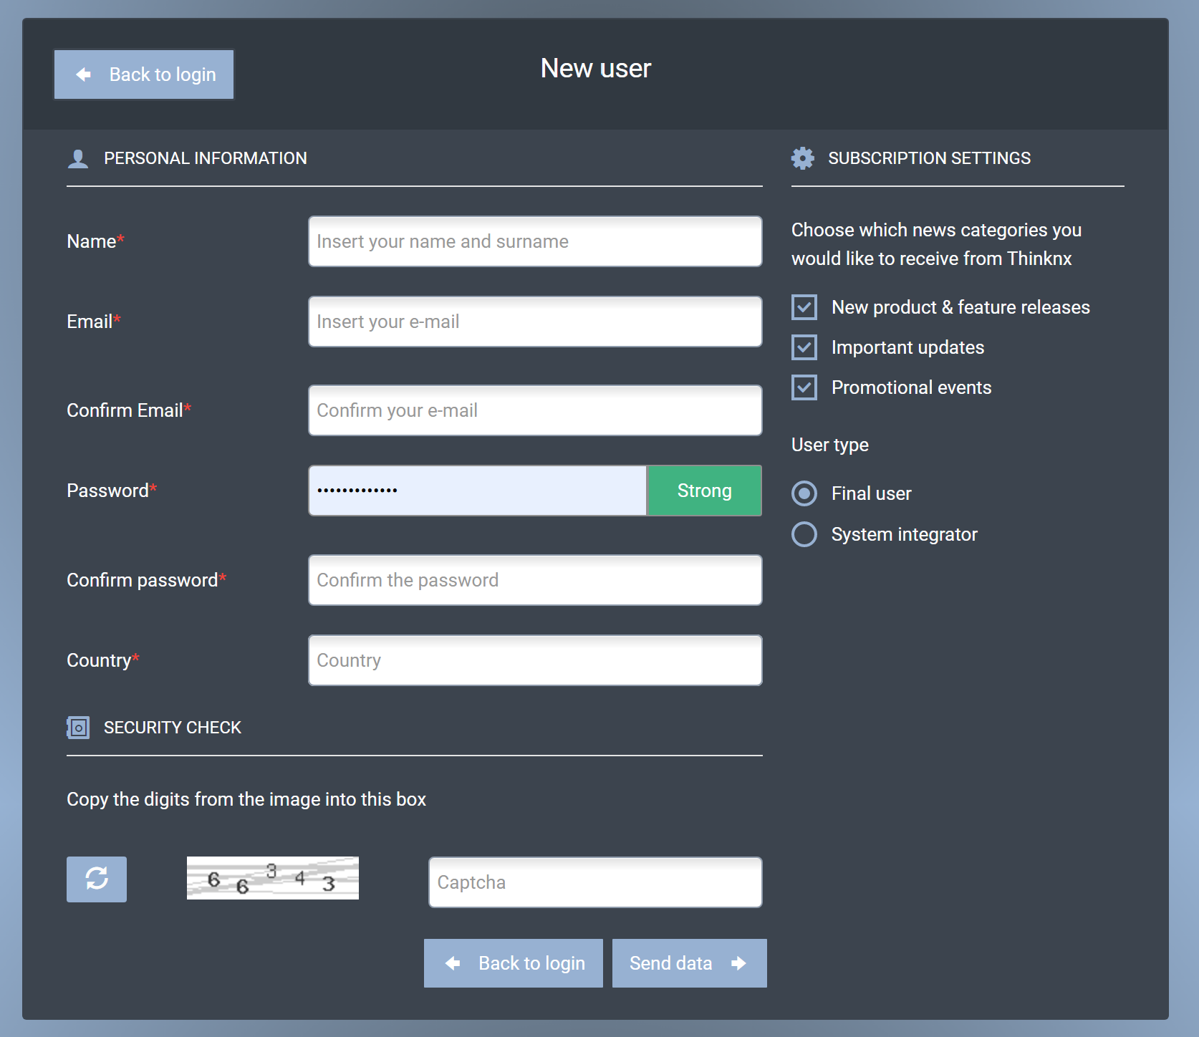Click the top Back to login button
The width and height of the screenshot is (1199, 1037).
tap(144, 74)
